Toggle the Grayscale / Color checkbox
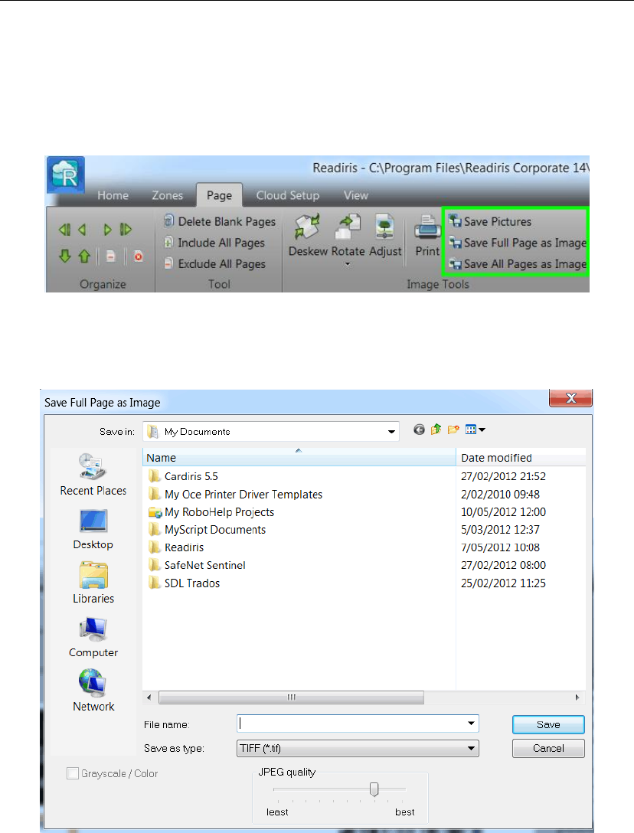Viewport: 634px width, 833px height. coord(73,773)
